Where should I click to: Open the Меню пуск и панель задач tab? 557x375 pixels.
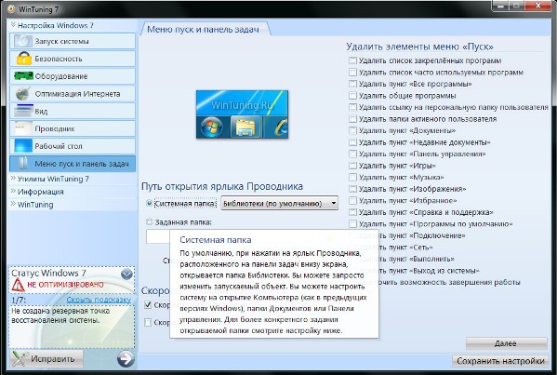206,29
